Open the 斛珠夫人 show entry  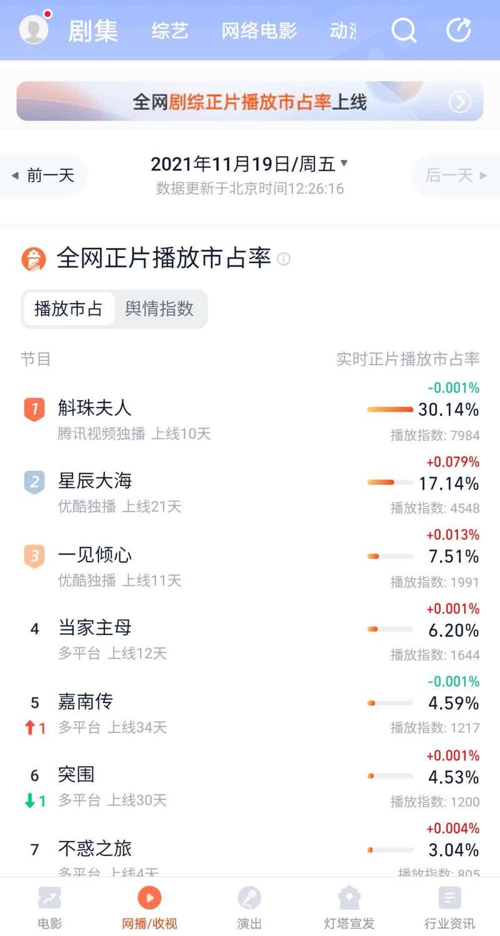click(95, 408)
